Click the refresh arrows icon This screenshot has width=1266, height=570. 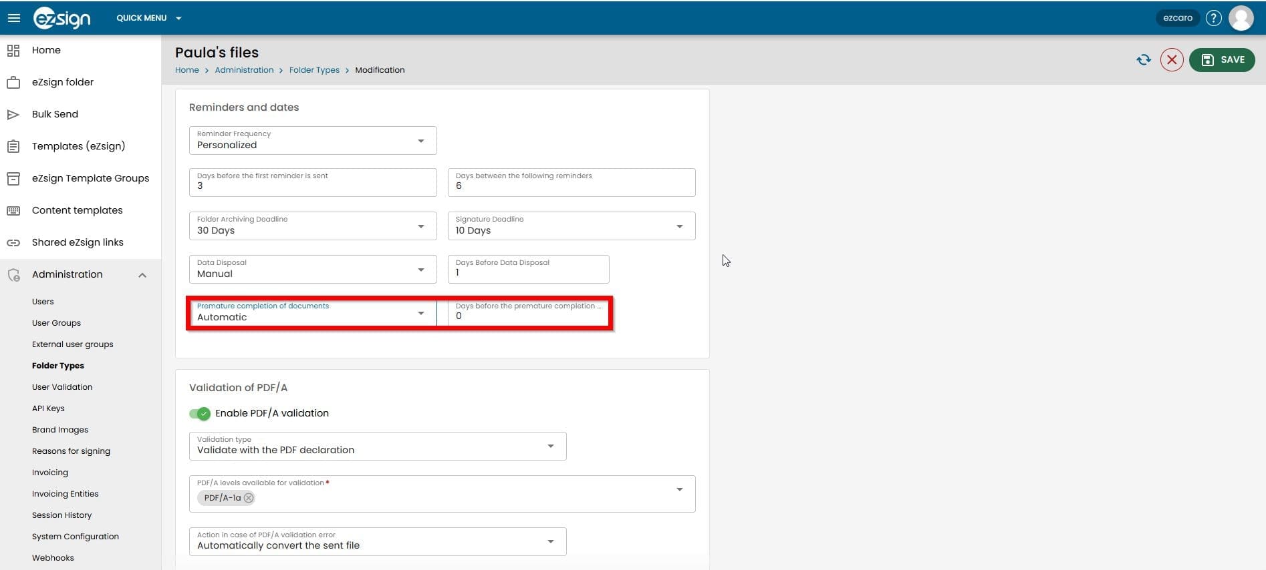[1144, 60]
